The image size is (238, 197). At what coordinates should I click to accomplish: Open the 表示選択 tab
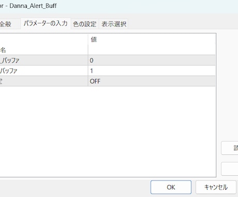(x=114, y=24)
